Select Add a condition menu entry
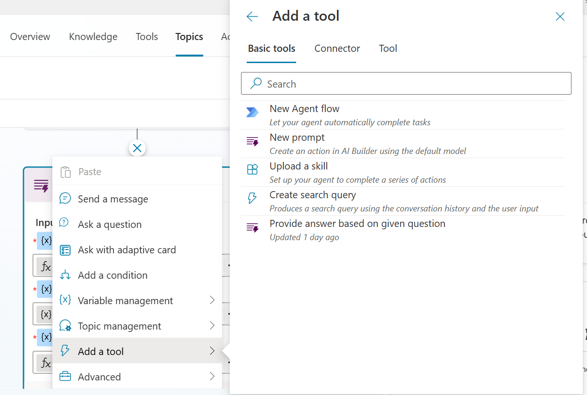 click(137, 275)
